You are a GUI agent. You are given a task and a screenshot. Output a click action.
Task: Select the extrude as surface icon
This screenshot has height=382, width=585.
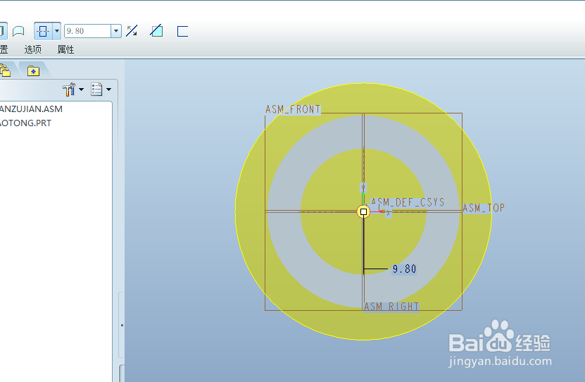coord(18,31)
